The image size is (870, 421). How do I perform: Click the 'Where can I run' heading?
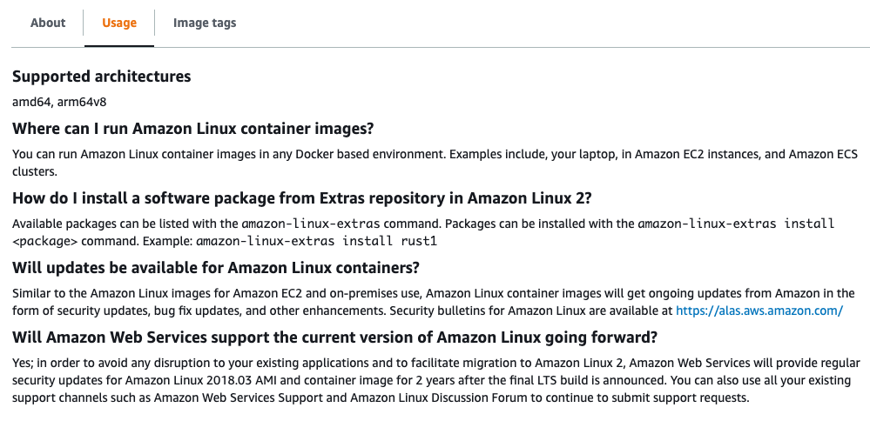point(192,129)
